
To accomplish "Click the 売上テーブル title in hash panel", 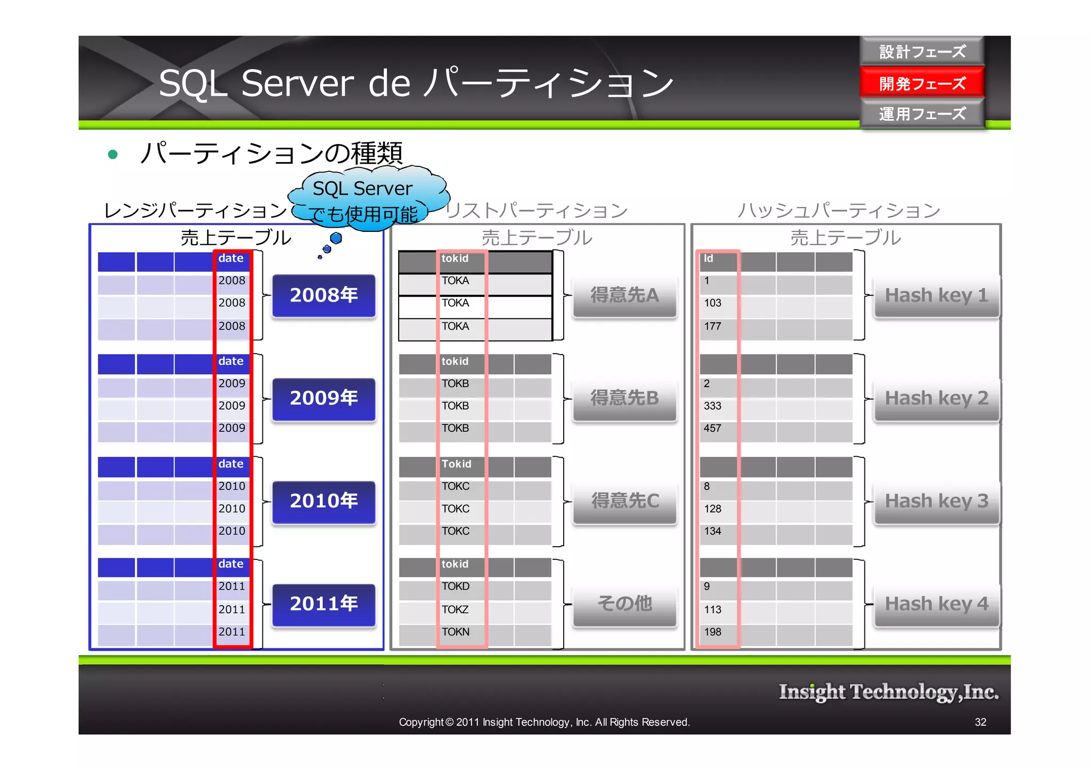I will coord(845,237).
